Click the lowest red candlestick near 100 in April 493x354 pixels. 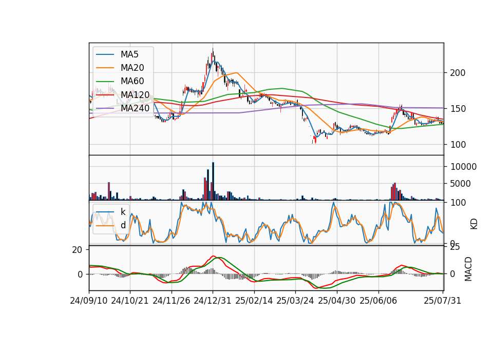click(315, 140)
